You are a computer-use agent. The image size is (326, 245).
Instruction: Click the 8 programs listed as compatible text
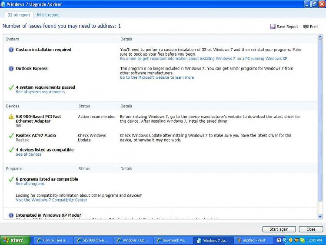(47, 179)
